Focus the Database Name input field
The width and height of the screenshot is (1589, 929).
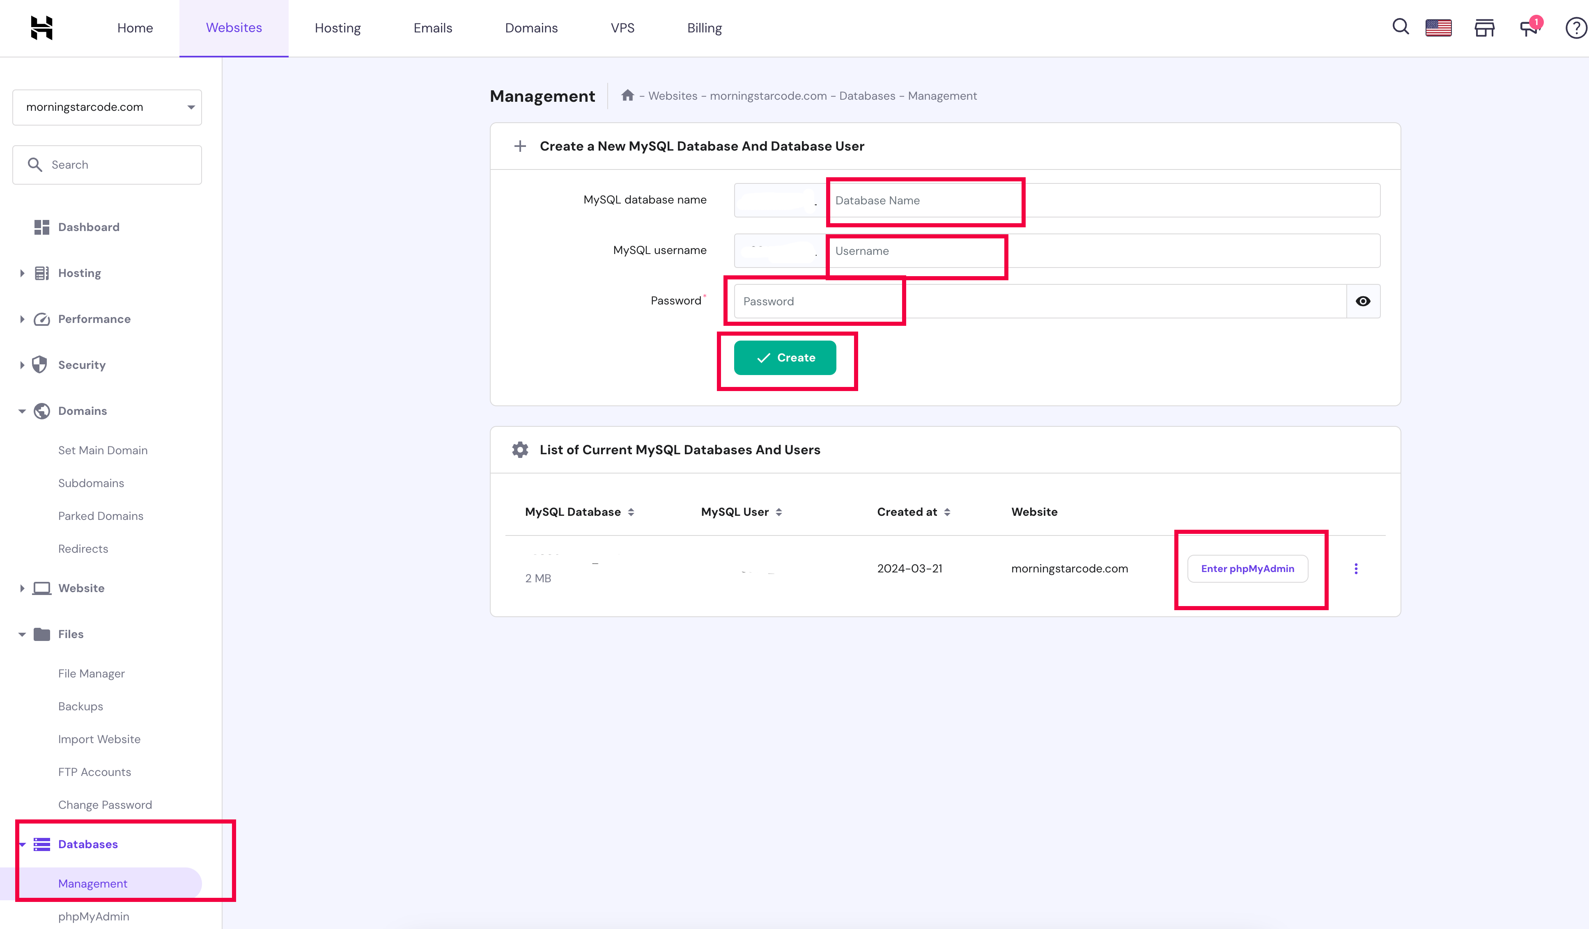pyautogui.click(x=1103, y=200)
